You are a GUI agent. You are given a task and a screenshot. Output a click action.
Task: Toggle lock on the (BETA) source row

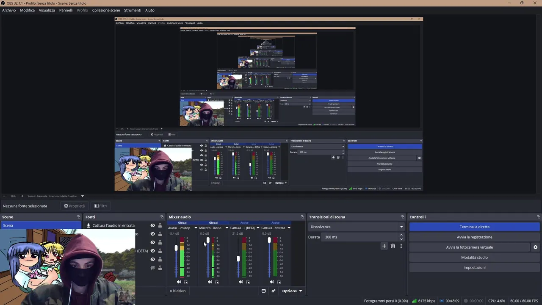tap(160, 251)
